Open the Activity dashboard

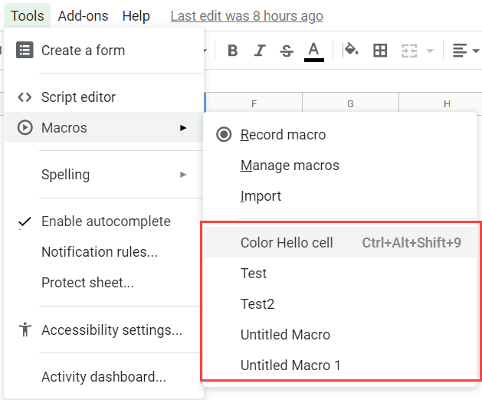[104, 377]
